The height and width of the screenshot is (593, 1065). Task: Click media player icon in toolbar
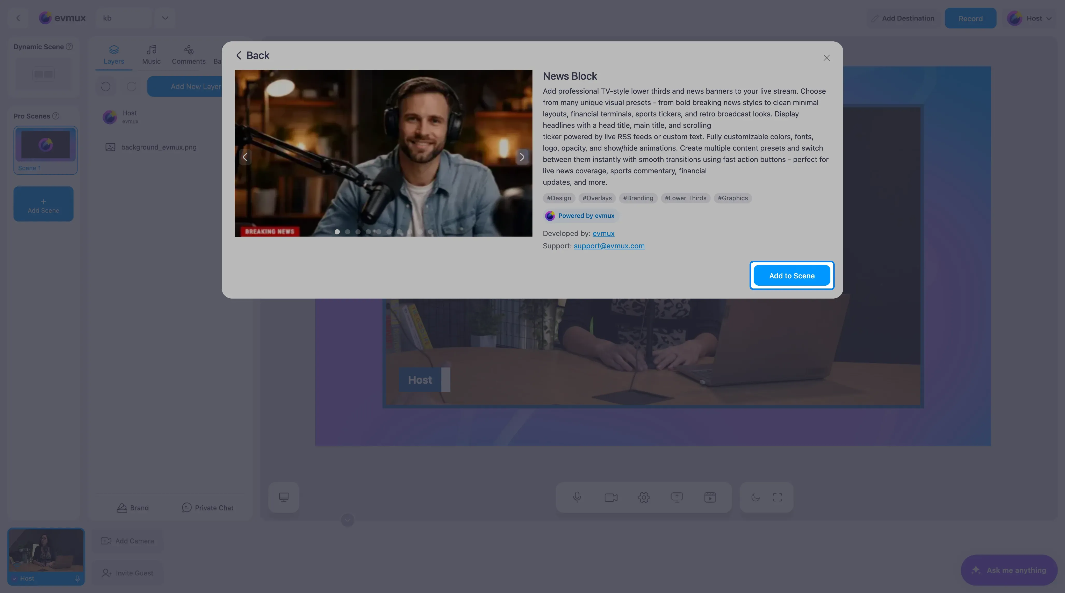point(710,497)
